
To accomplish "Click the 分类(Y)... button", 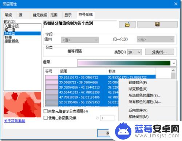I will point(159,52).
